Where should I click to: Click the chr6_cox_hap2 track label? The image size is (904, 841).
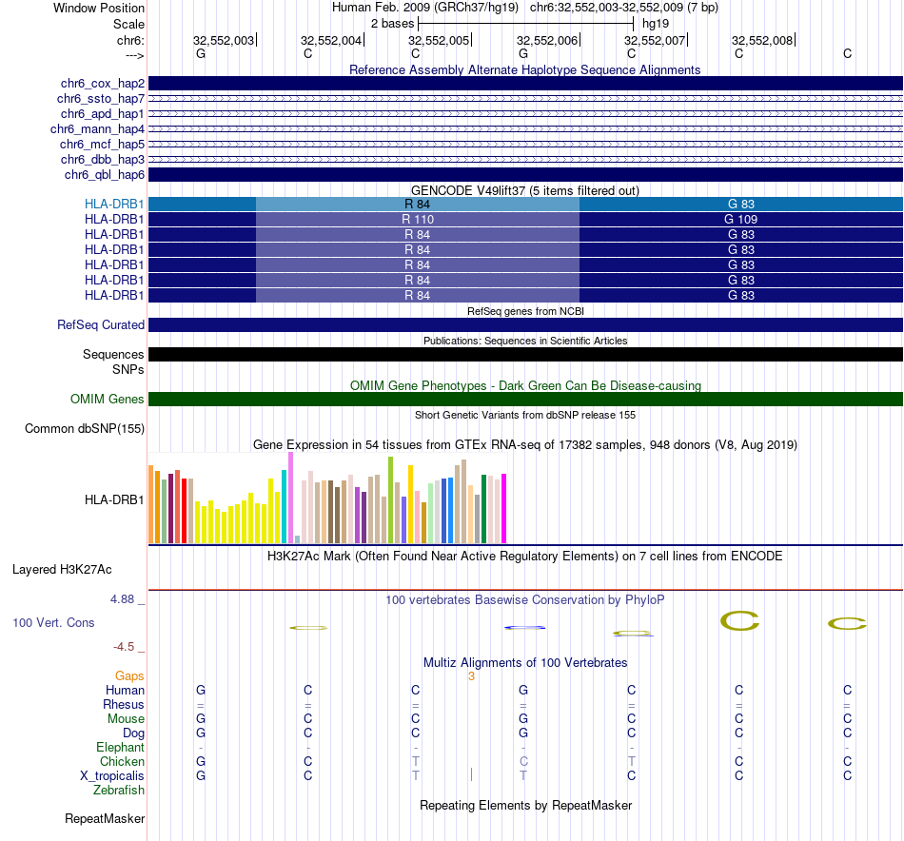point(103,84)
